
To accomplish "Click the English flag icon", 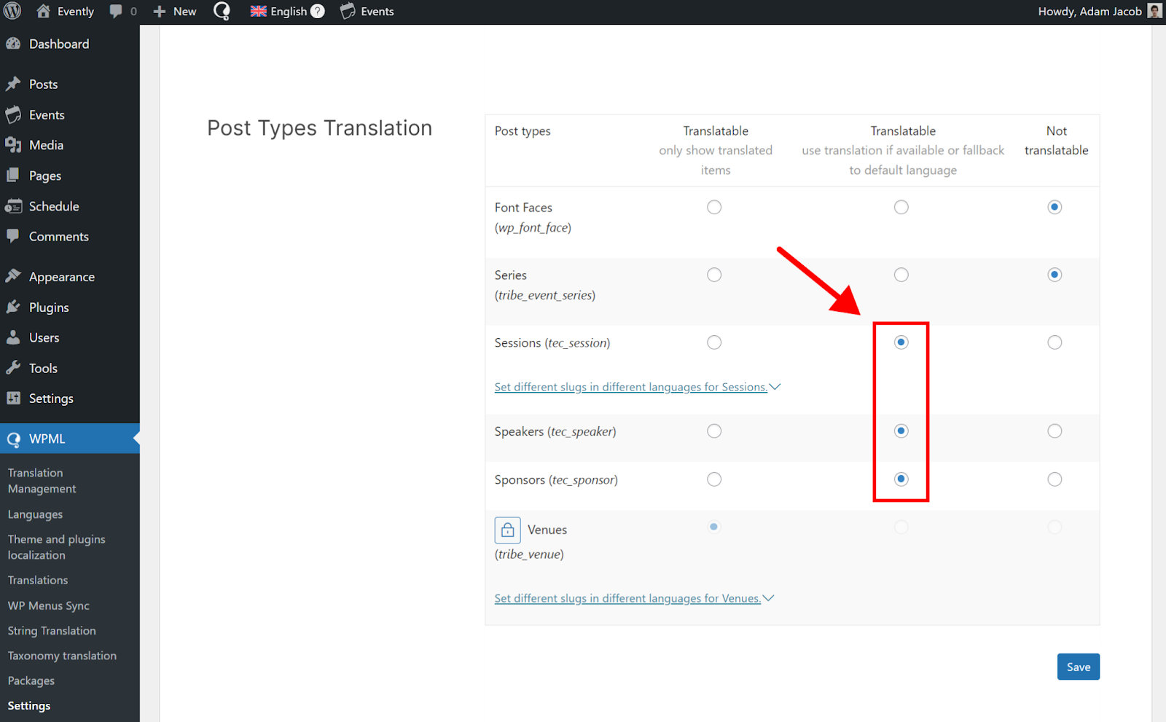I will click(x=259, y=11).
